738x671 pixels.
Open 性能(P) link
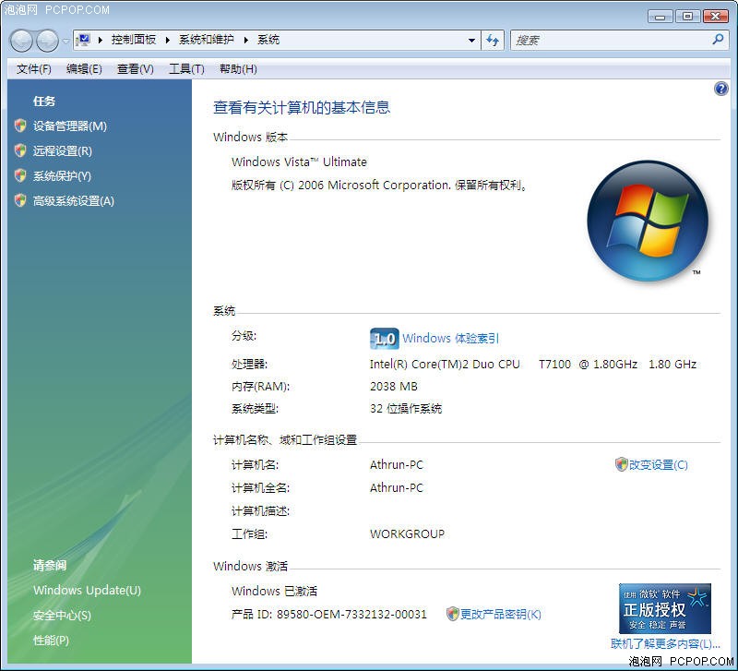(52, 641)
